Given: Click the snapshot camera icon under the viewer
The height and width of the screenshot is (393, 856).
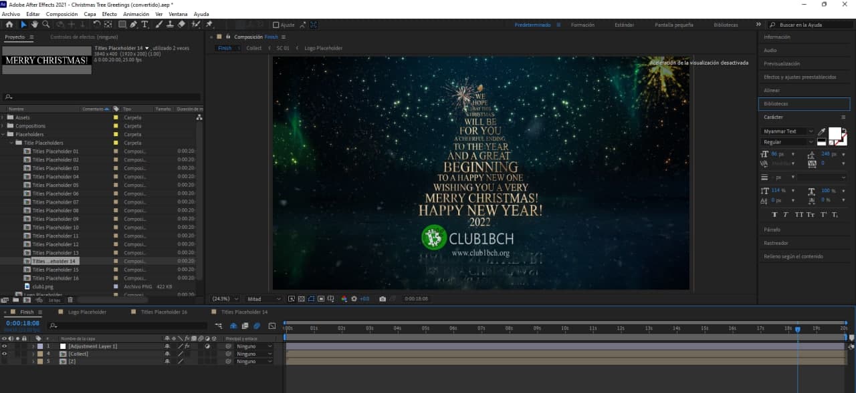Looking at the screenshot, I should 382,299.
